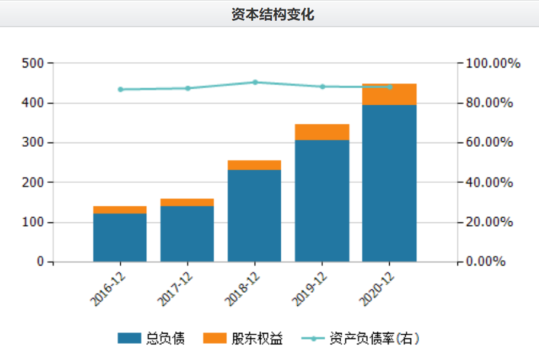Select the 总负债 legend label
The width and height of the screenshot is (539, 362).
coord(165,338)
